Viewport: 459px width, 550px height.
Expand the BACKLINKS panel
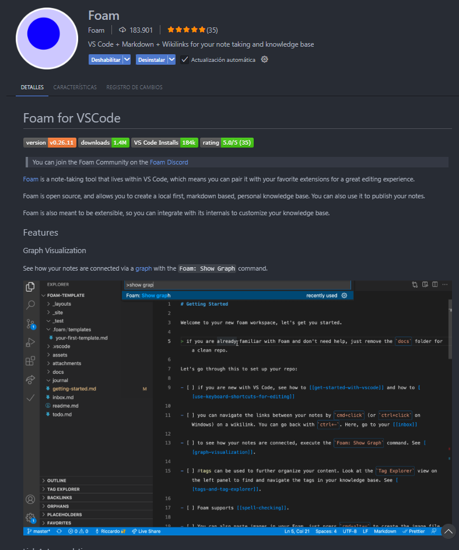point(96,498)
